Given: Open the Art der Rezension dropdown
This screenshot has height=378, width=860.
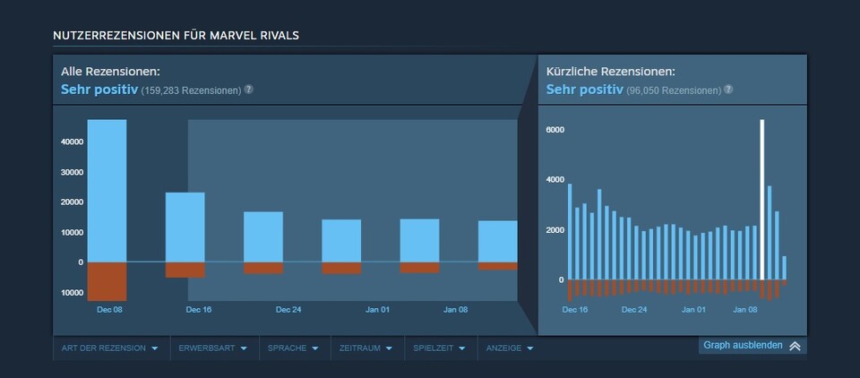Looking at the screenshot, I should (x=110, y=348).
